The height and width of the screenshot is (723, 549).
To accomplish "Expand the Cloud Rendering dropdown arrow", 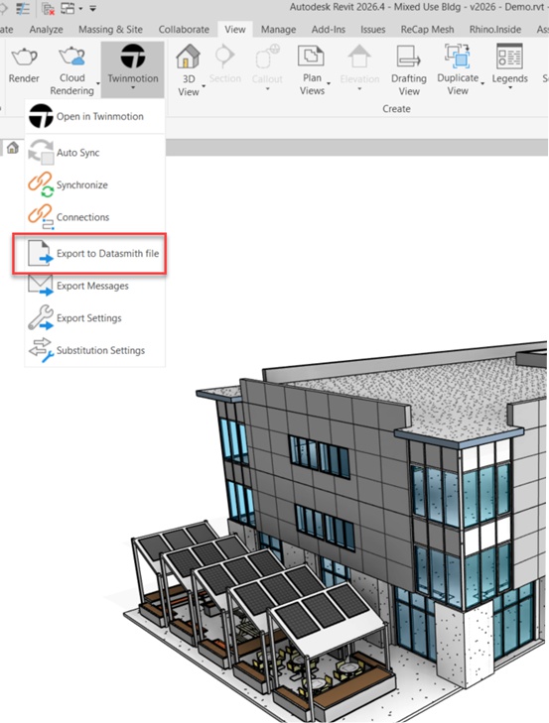I will [98, 83].
